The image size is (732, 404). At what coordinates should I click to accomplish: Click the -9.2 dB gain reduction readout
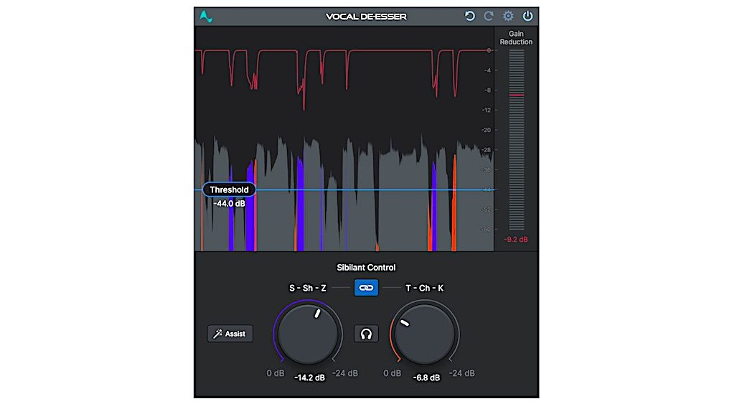pyautogui.click(x=516, y=240)
